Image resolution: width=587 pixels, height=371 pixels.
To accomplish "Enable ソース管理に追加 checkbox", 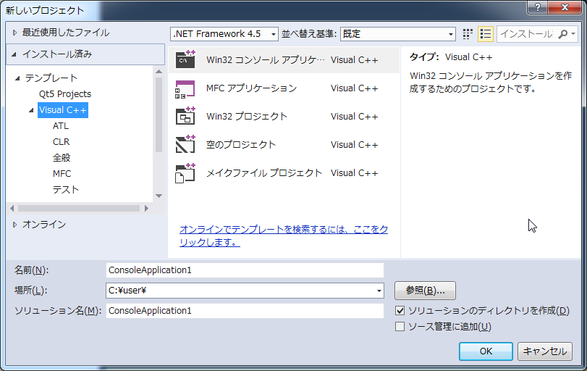I will coord(400,326).
